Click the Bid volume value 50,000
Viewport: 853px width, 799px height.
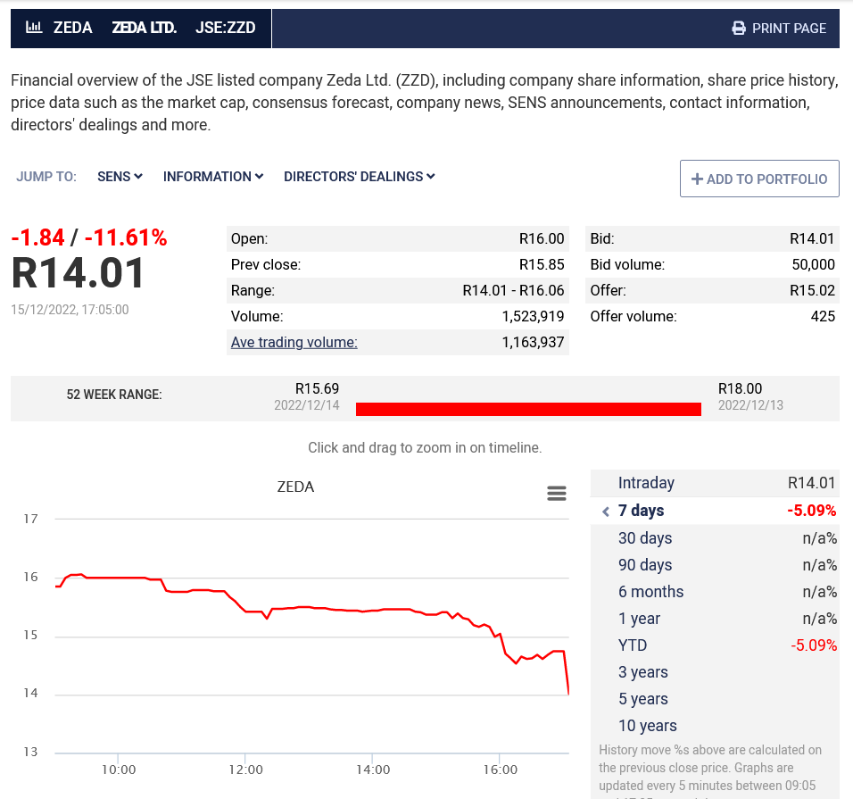[813, 264]
